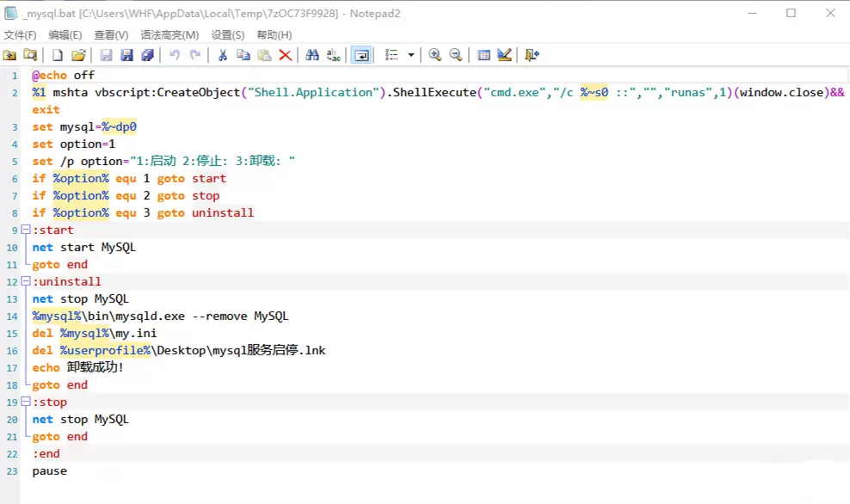Open the 查看(V) menu

coord(111,34)
